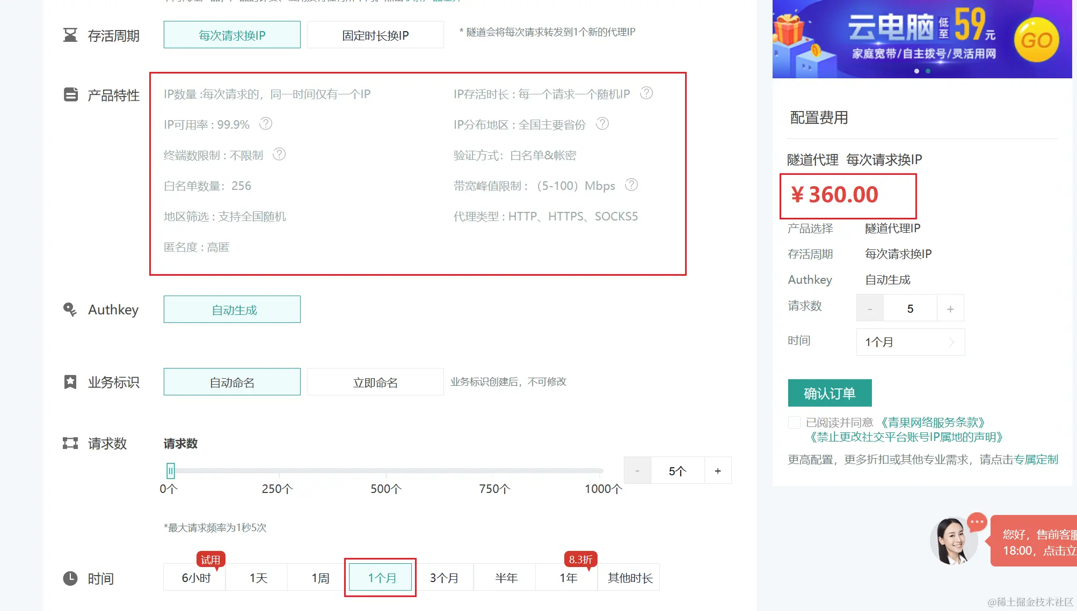The image size is (1077, 611).
Task: Click the key icon beside Authkey
Action: pos(70,310)
